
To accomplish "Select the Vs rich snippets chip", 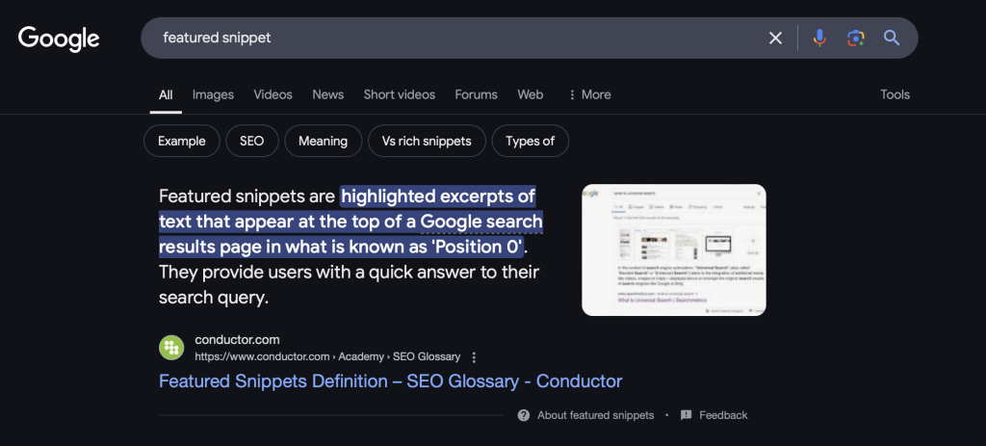I will pos(427,141).
